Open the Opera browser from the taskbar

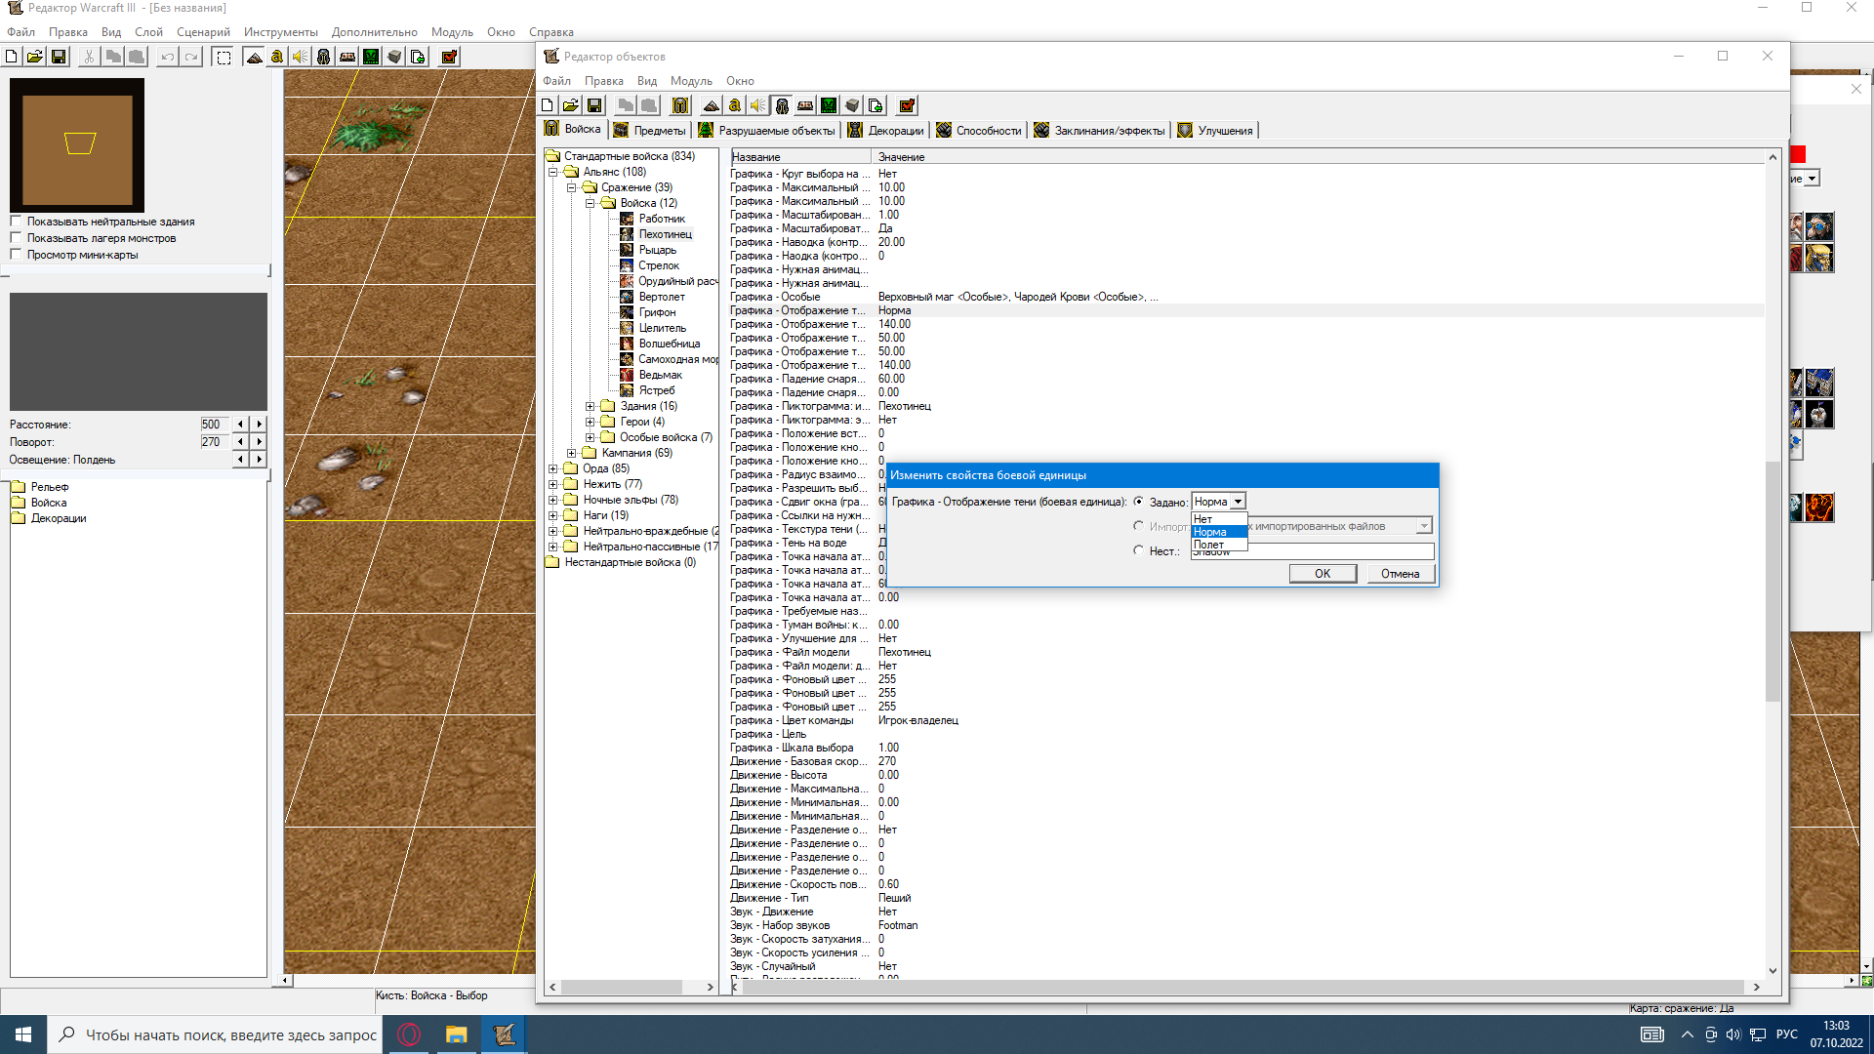(x=409, y=1034)
